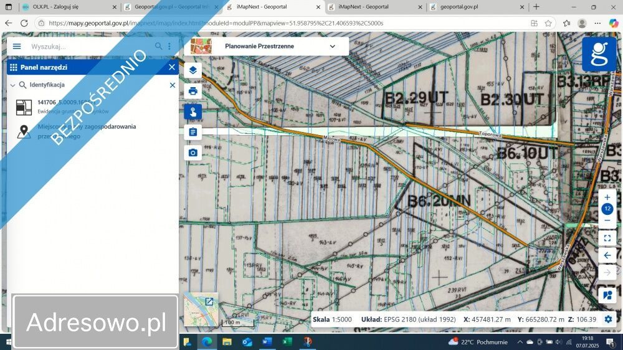Go to next map view arrow

(607, 273)
